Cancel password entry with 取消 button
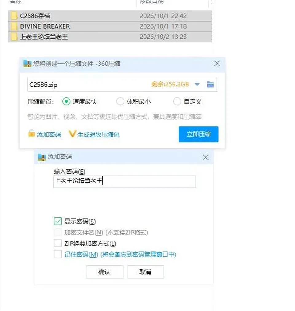 pyautogui.click(x=145, y=272)
